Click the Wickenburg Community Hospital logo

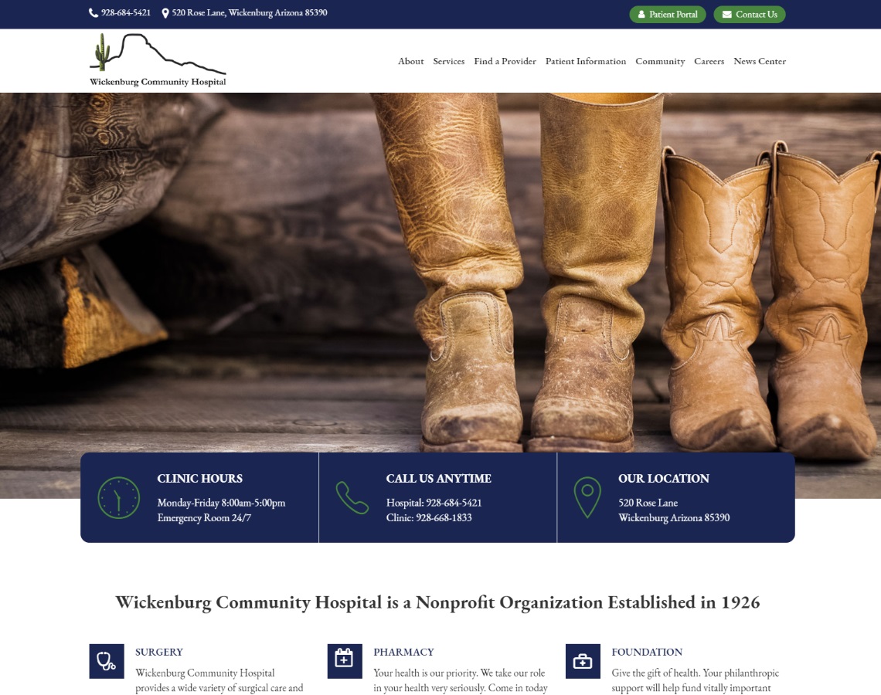coord(158,60)
